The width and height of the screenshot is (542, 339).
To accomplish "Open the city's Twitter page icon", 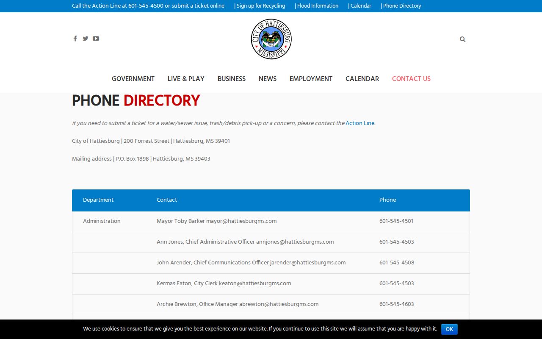I will pos(86,39).
